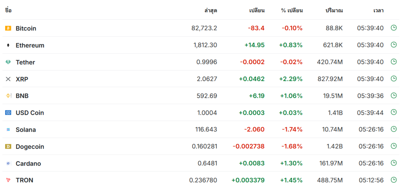Image resolution: width=400 pixels, height=187 pixels.
Task: Sort by % เปลี่ยน column header
Action: coord(292,11)
